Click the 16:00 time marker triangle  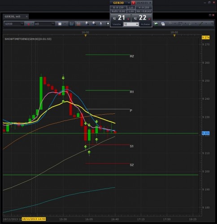click(86, 35)
